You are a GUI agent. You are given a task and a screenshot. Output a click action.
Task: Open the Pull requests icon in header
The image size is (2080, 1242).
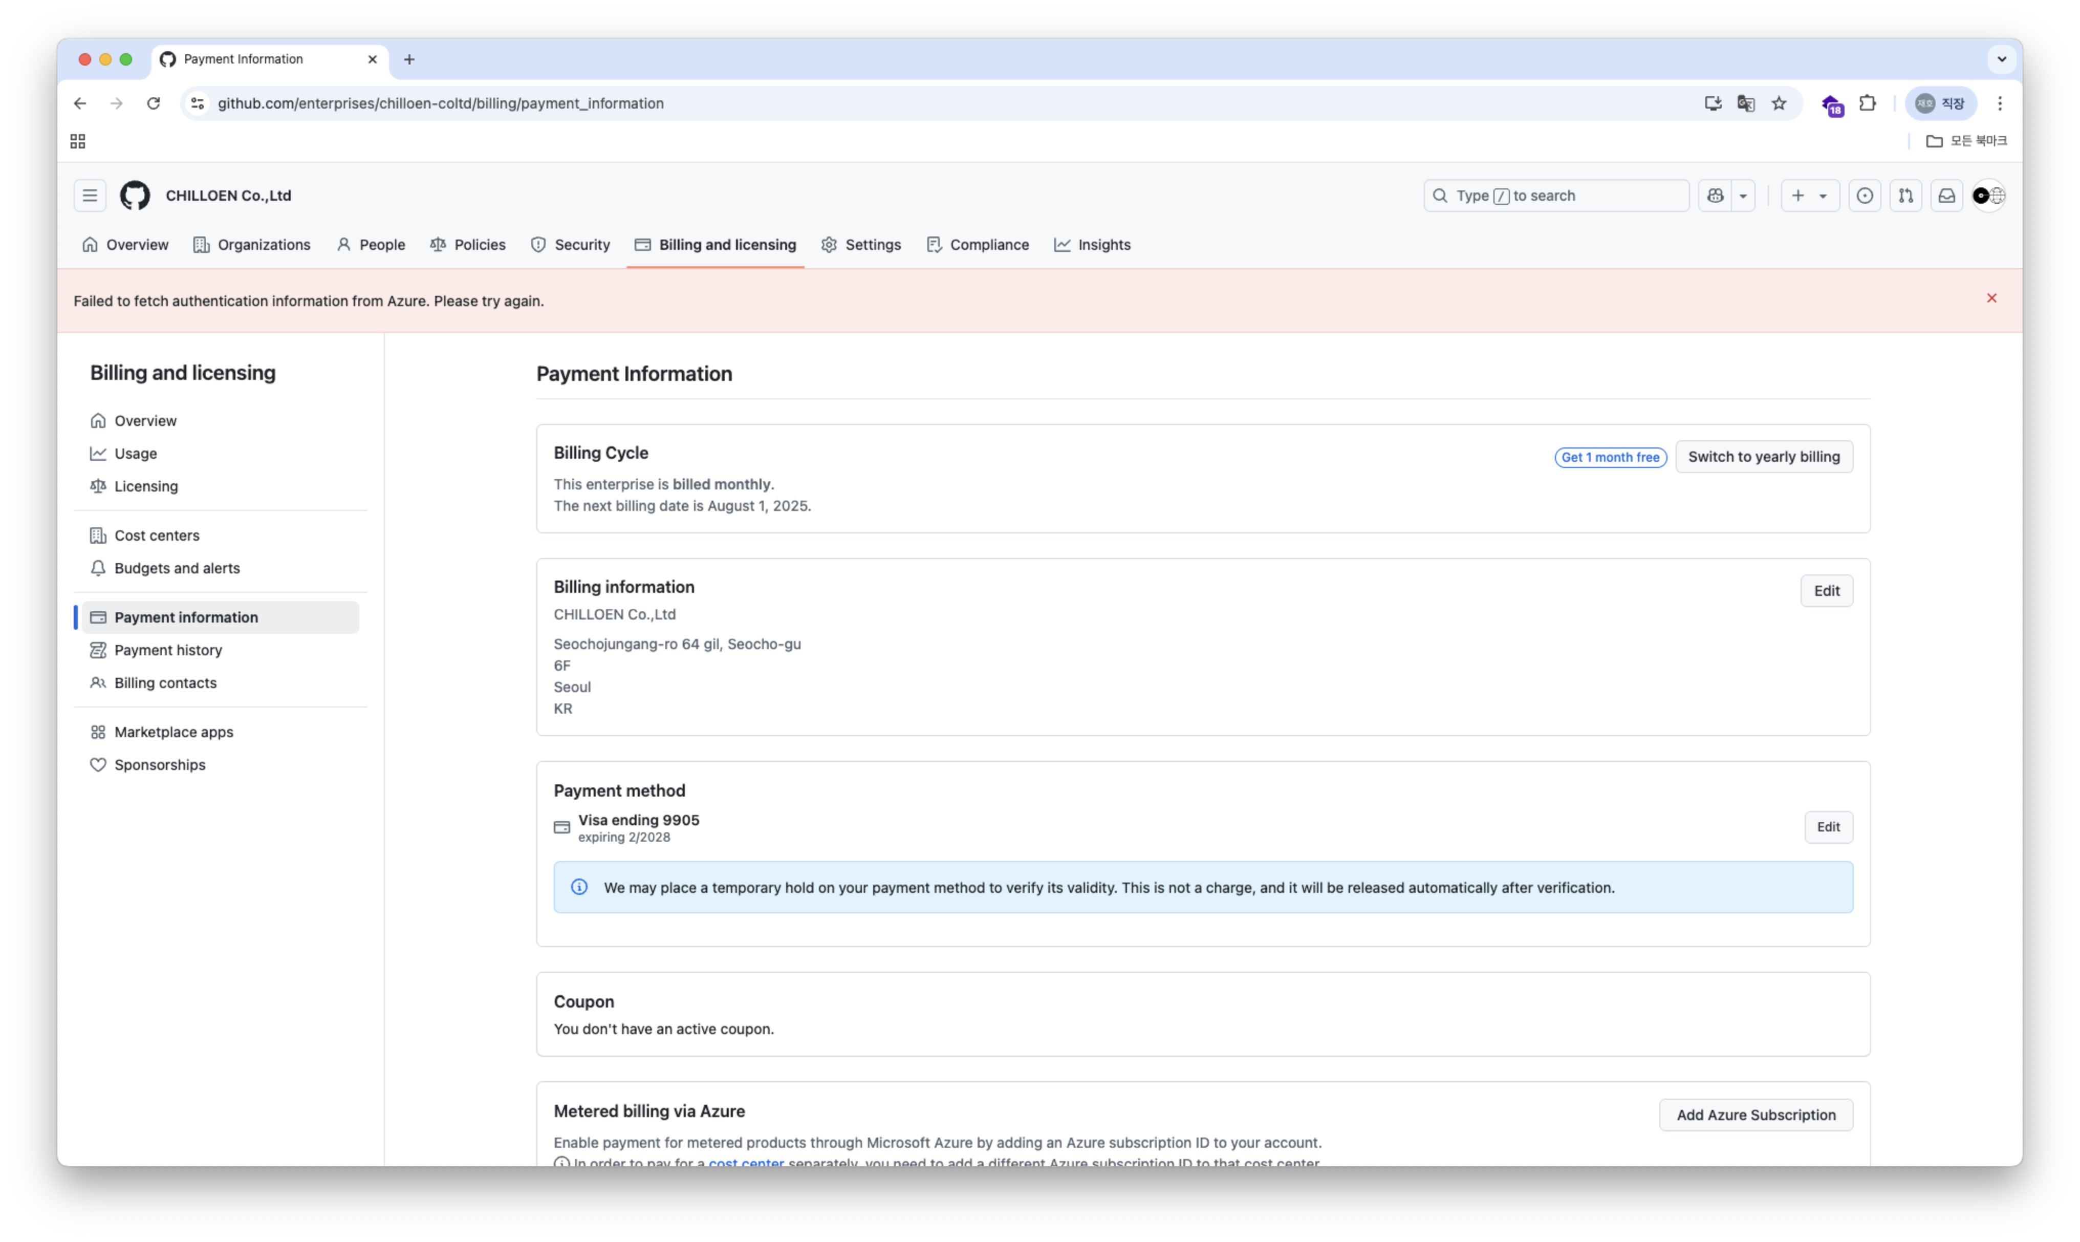[x=1906, y=195]
